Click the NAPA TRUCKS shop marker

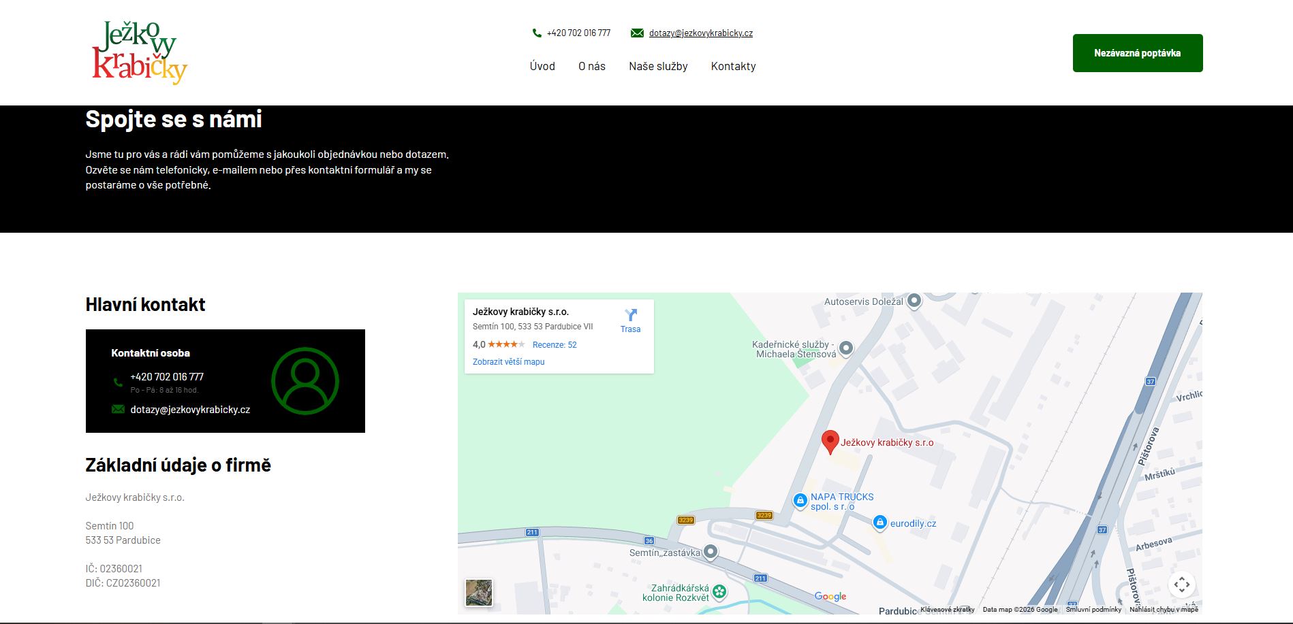(x=800, y=501)
